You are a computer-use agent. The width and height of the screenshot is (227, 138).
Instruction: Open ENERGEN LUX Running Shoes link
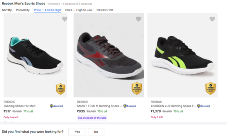coord(173,106)
